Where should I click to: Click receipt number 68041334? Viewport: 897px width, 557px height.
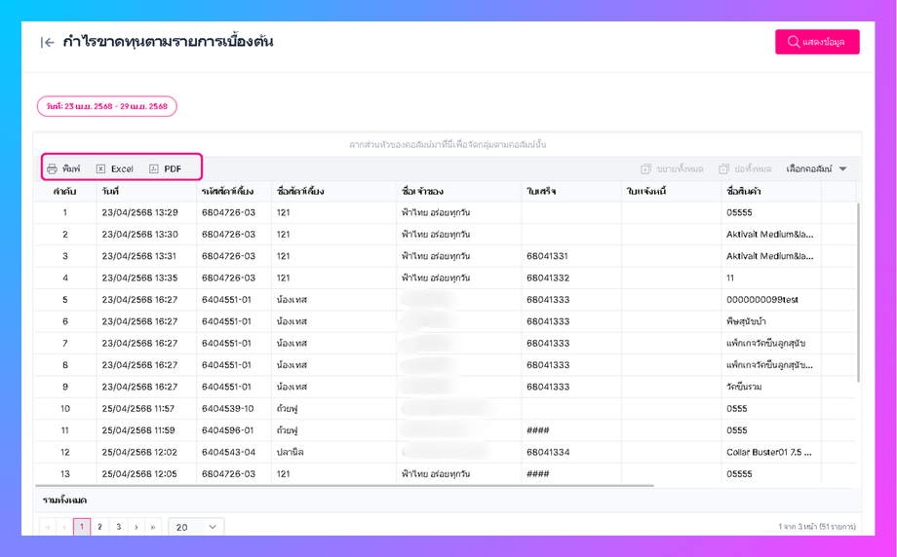(x=548, y=452)
